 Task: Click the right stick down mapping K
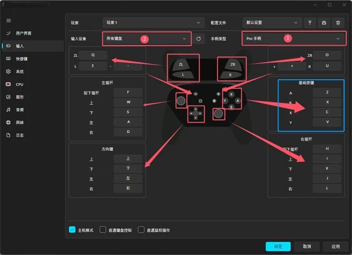327,169
